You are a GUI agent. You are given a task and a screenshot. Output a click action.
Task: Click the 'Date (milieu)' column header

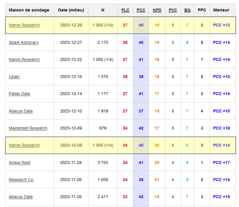pos(71,10)
